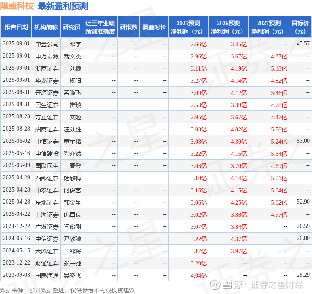
Task: Click 招商证券 institution cell
Action: (x=47, y=129)
